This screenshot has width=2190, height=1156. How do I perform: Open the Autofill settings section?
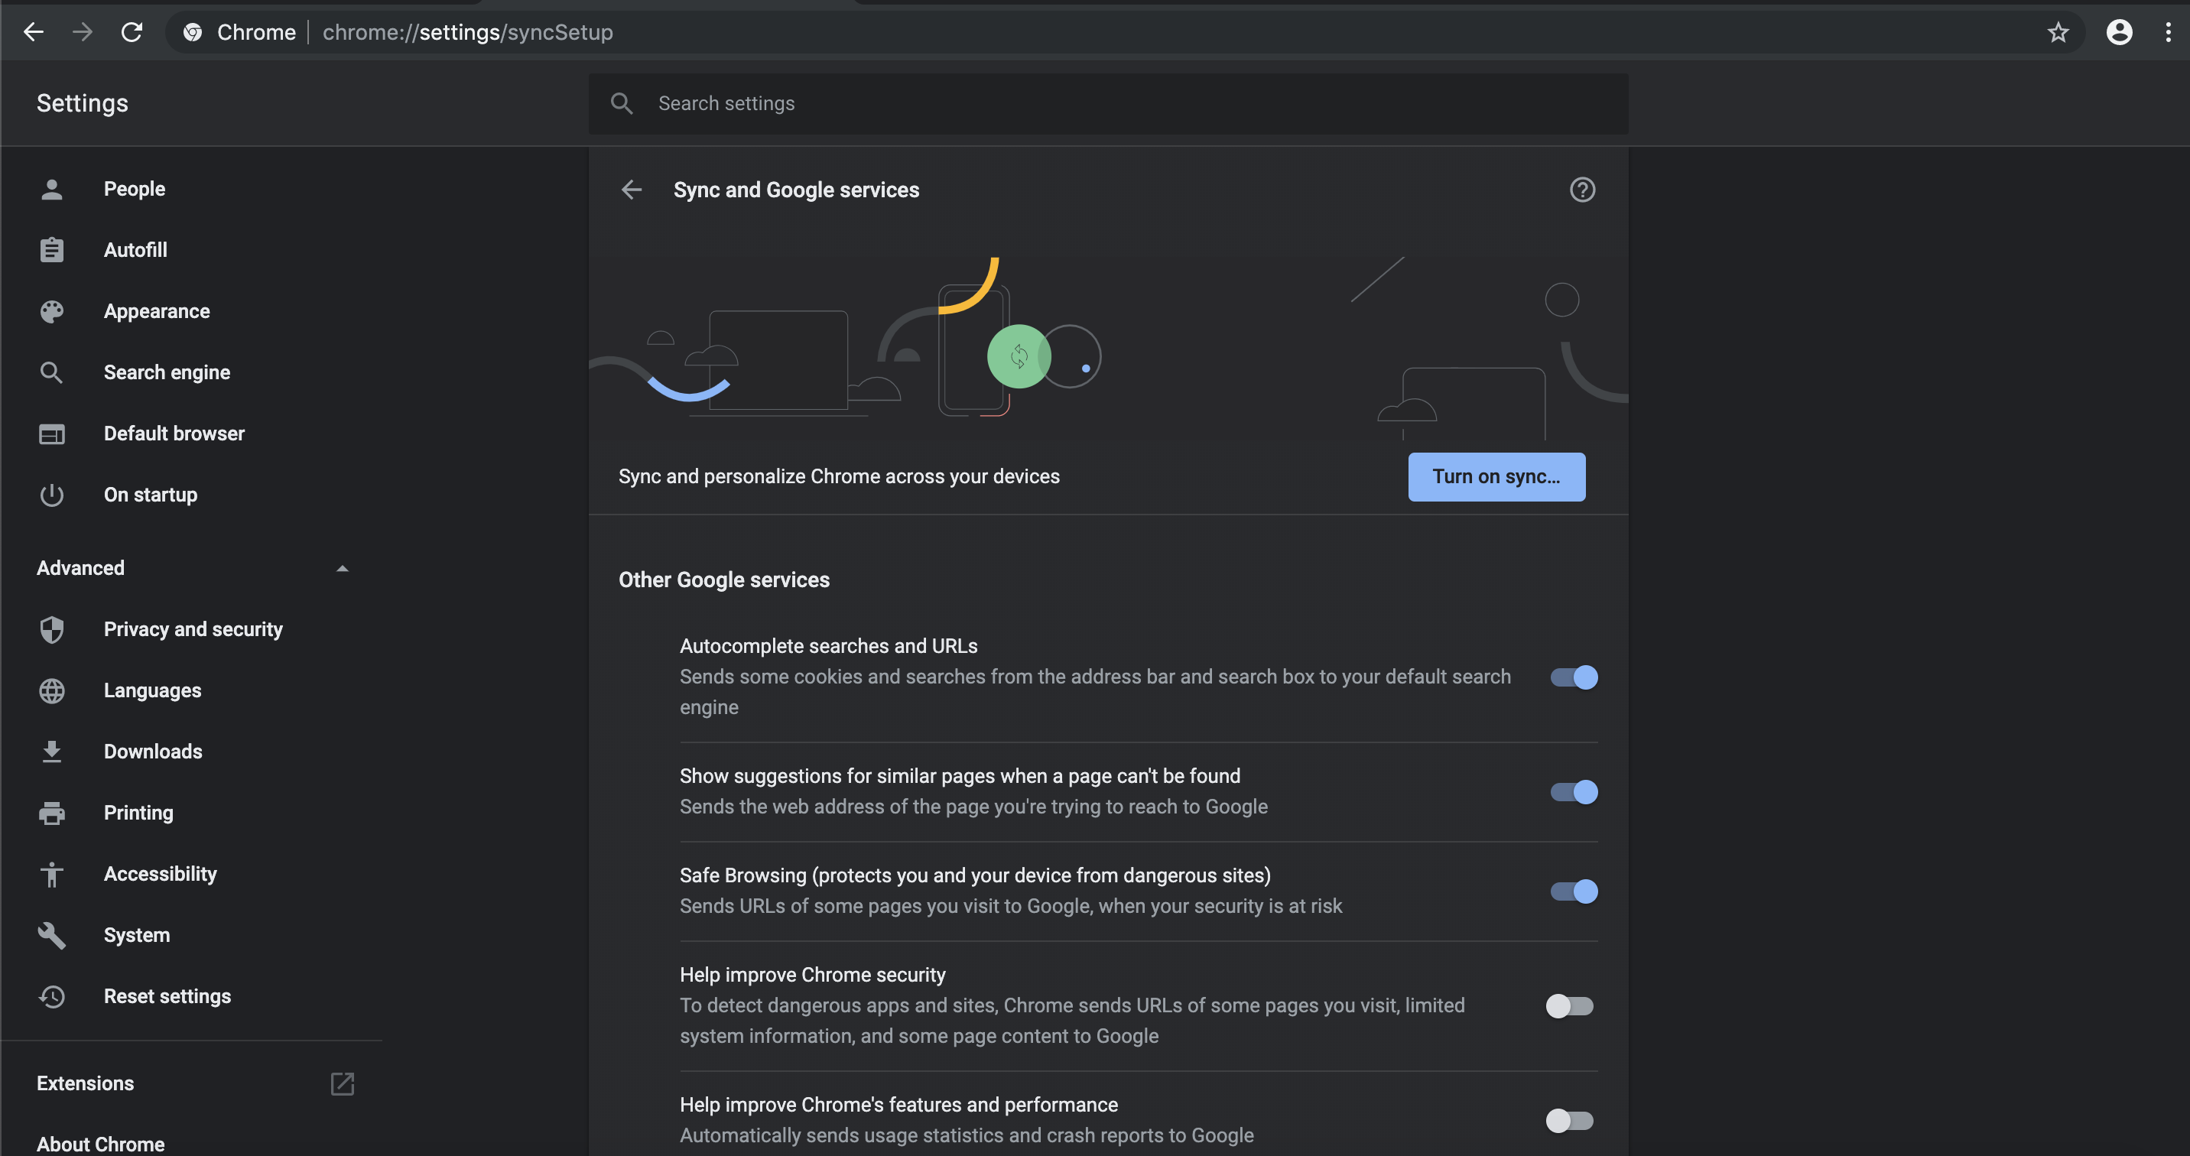coord(135,250)
